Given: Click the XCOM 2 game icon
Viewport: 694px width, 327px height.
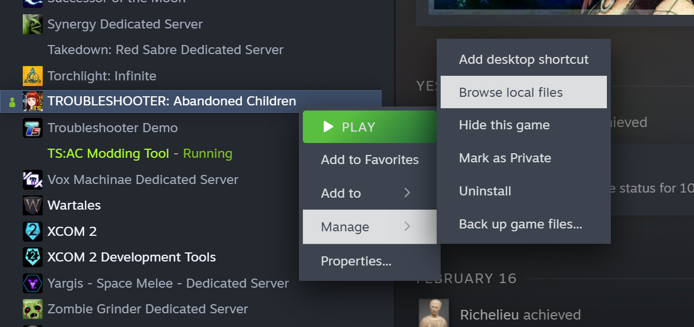Looking at the screenshot, I should (32, 231).
